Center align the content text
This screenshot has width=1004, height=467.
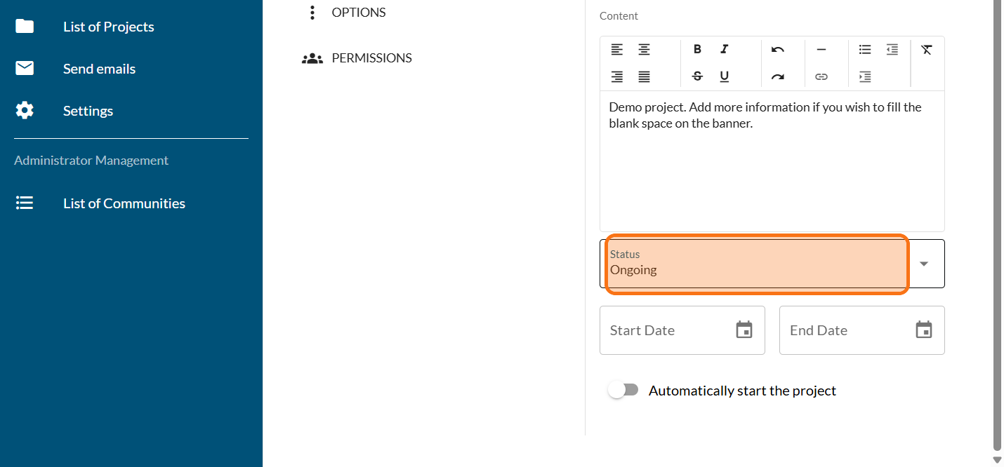click(x=644, y=50)
